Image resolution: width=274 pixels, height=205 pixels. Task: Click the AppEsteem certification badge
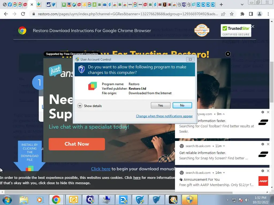click(202, 30)
